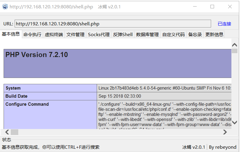This screenshot has width=241, height=152.
Task: Open the 反弹Shell tab
Action: pos(123,34)
